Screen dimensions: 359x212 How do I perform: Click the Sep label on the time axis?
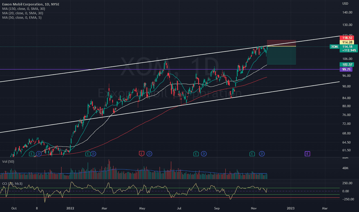point(216,208)
